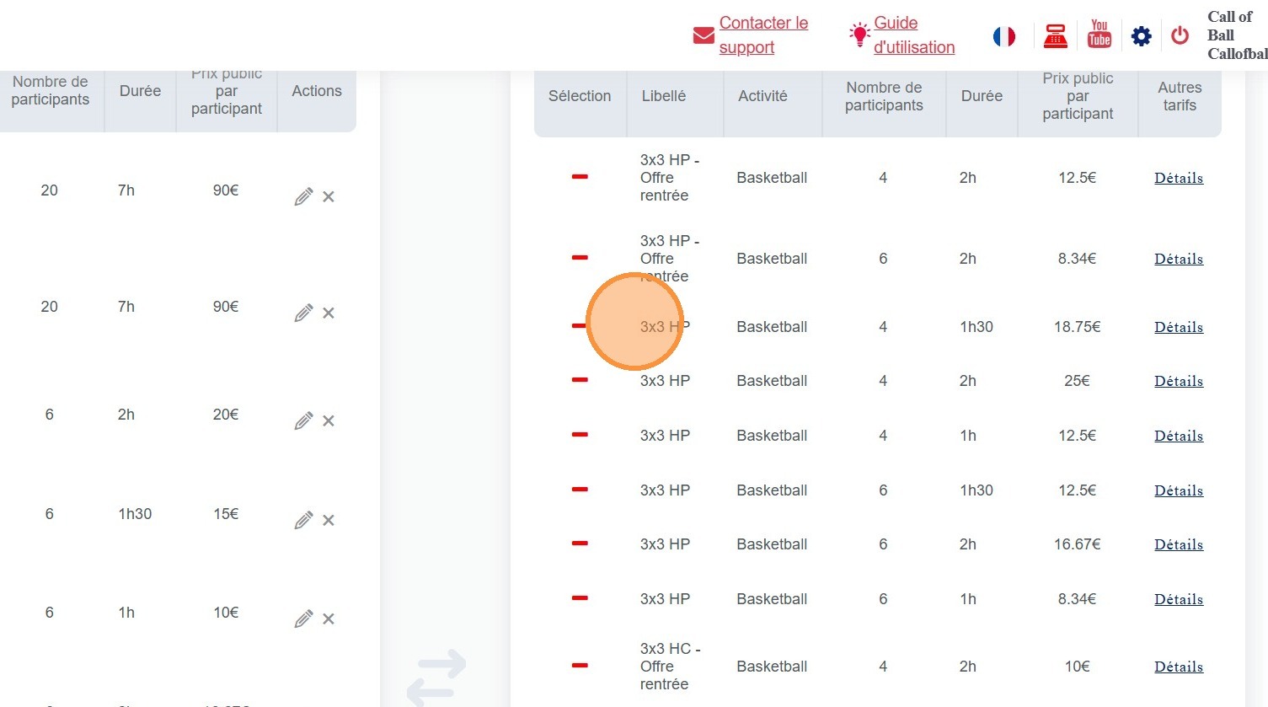The image size is (1268, 707).
Task: Click the red power logout icon
Action: click(1180, 35)
